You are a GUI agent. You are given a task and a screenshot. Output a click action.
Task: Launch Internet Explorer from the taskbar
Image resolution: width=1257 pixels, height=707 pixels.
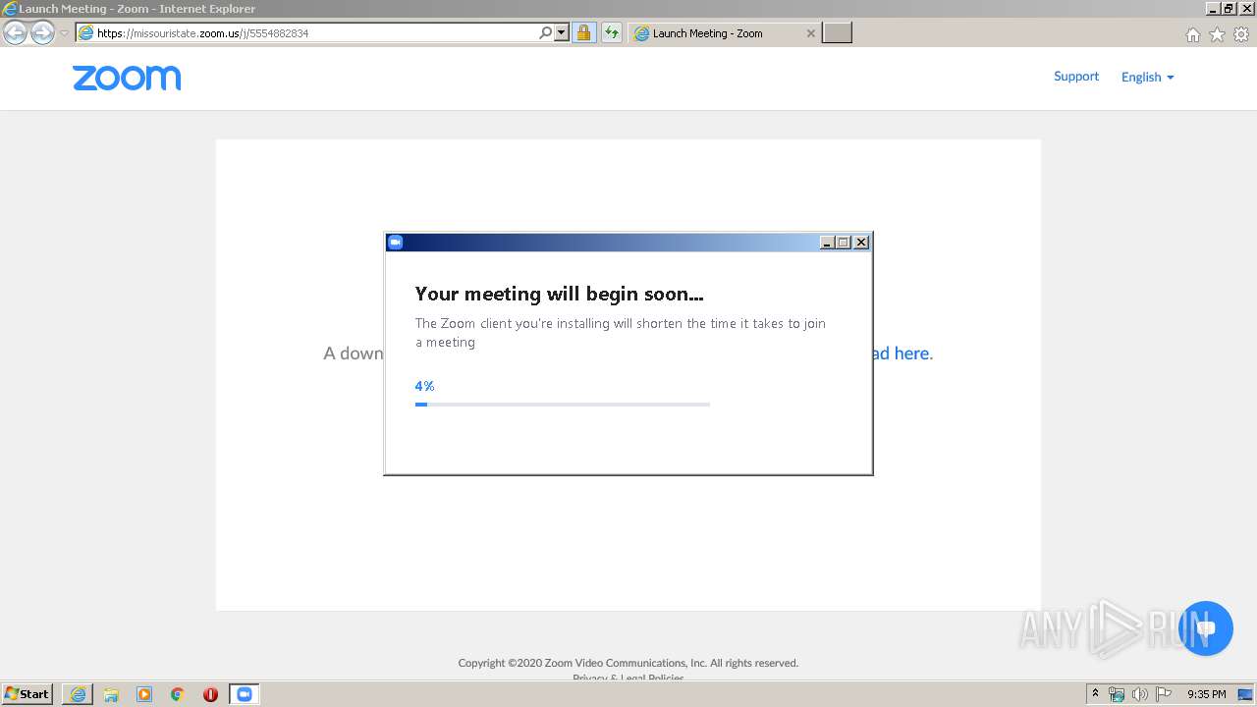tap(78, 694)
